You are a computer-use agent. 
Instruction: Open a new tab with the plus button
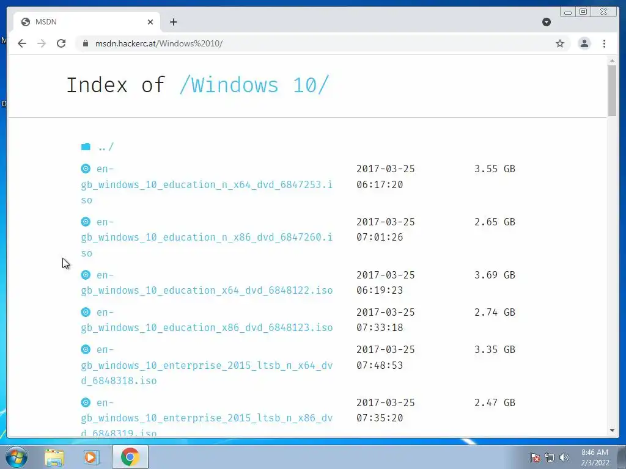173,22
